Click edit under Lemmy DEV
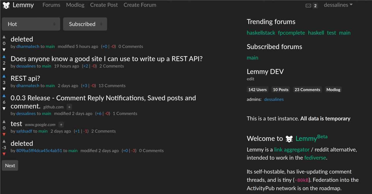The image size is (372, 194). pos(251,79)
